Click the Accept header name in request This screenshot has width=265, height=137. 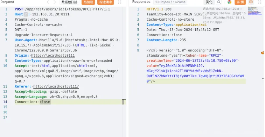[22, 66]
